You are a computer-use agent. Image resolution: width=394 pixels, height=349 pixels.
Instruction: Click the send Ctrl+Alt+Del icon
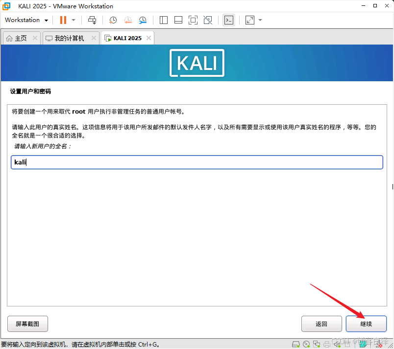click(92, 20)
